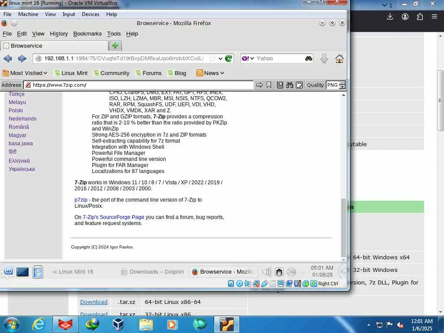444x333 pixels.
Task: Click the bookmark ribbon icon in Browservice toolbar
Action: 269,85
